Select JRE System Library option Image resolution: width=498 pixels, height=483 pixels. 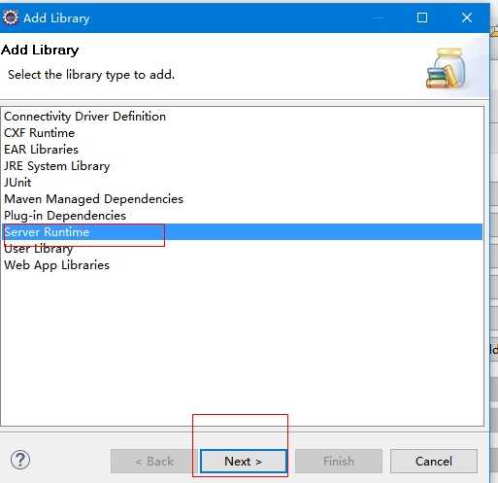tap(57, 166)
